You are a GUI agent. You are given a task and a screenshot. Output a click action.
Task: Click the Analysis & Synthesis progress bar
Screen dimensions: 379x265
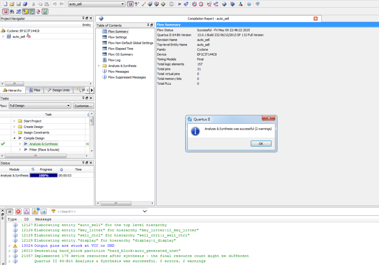[44, 175]
